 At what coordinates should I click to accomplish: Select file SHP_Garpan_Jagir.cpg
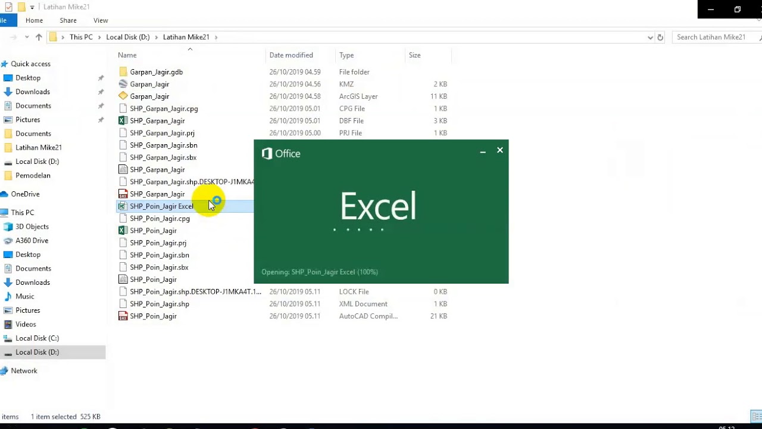pos(164,108)
